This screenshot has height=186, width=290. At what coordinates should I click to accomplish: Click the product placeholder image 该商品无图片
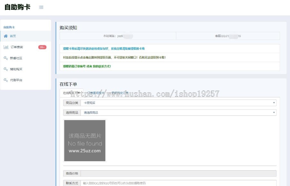(85, 141)
